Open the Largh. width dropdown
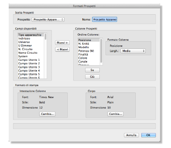This screenshot has height=148, width=171. [x=133, y=51]
